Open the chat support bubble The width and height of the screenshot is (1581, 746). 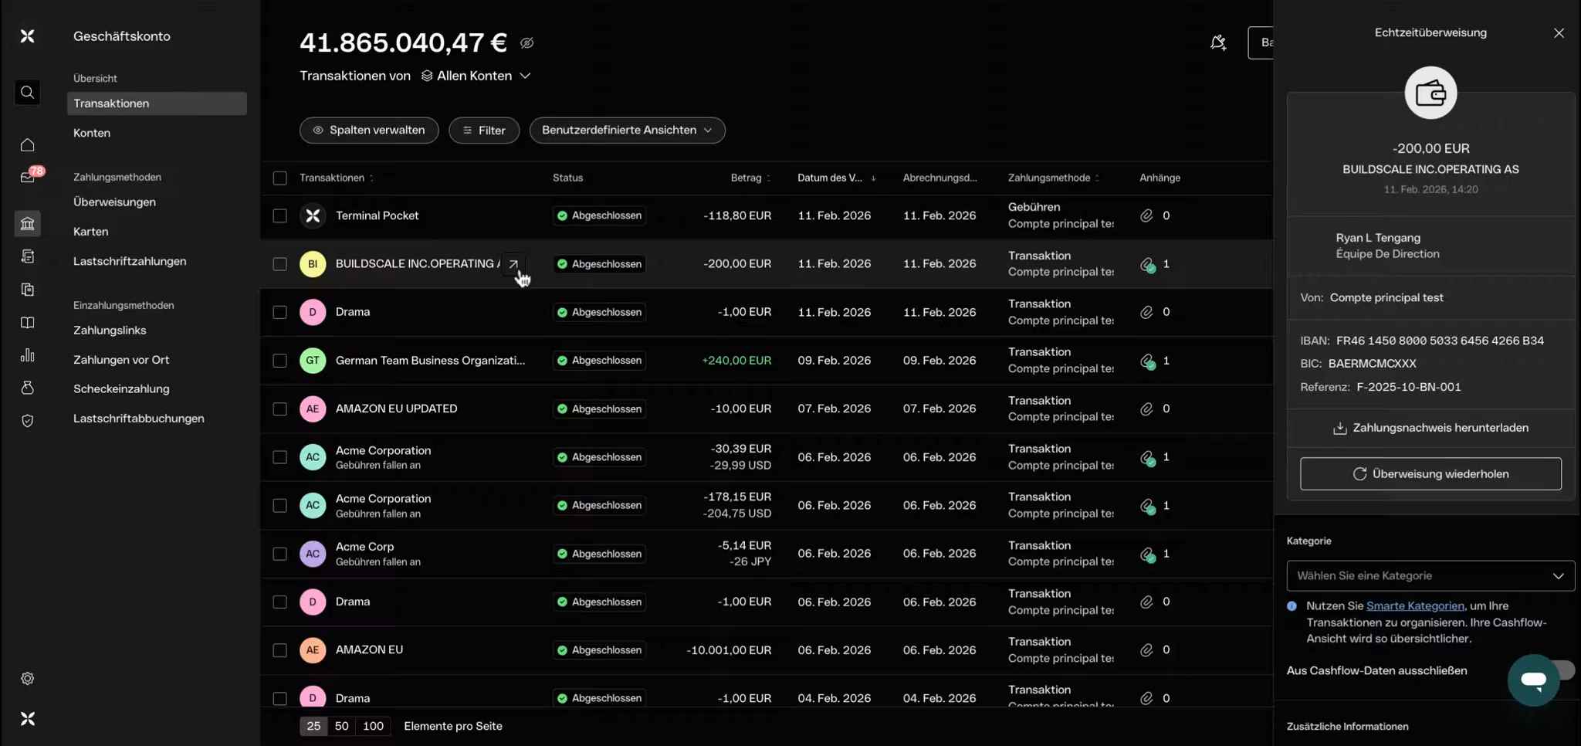pyautogui.click(x=1532, y=680)
